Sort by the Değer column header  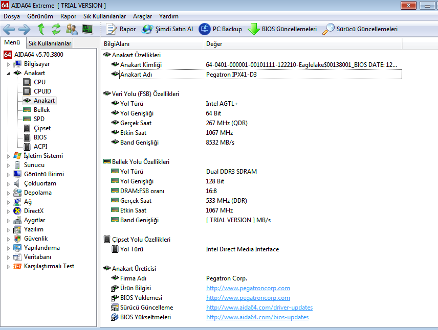coord(302,44)
